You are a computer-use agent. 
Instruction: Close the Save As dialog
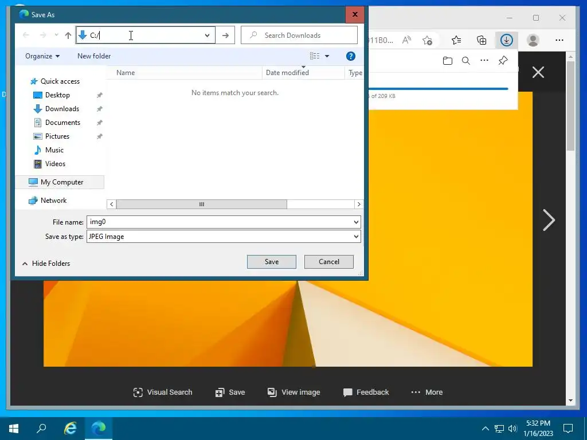[x=354, y=14]
